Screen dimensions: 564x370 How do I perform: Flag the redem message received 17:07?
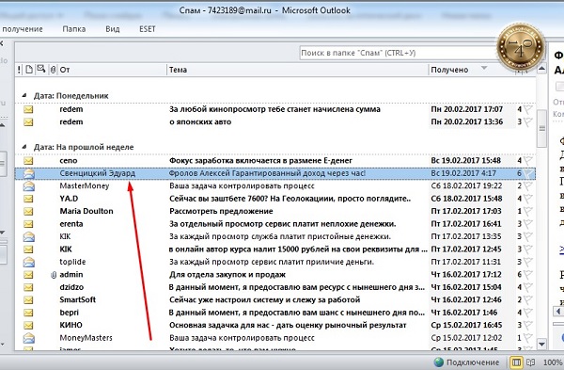527,109
